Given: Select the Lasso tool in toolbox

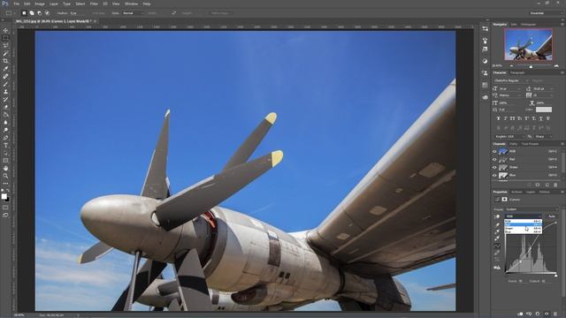Looking at the screenshot, I should (x=5, y=45).
